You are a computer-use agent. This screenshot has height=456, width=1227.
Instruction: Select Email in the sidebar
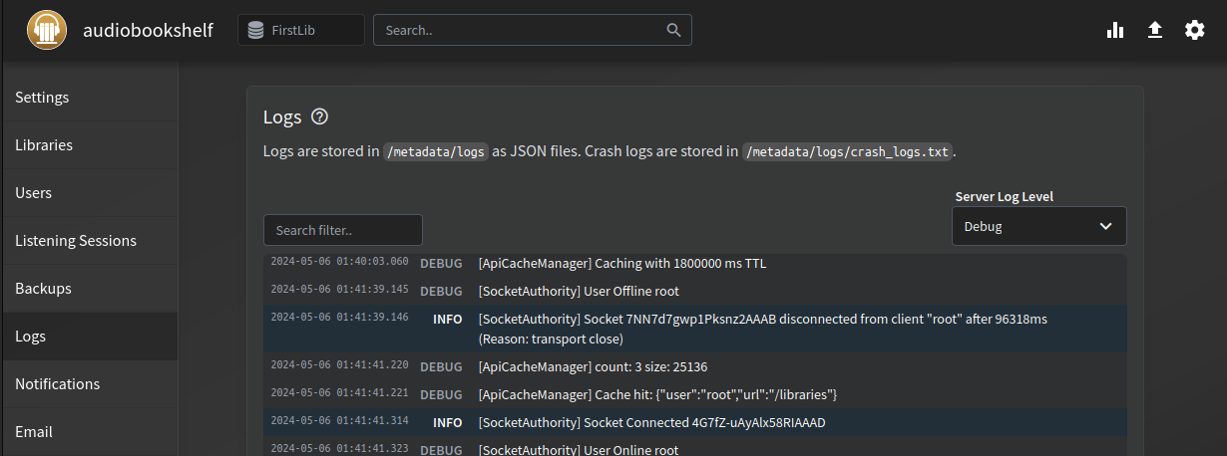[34, 432]
